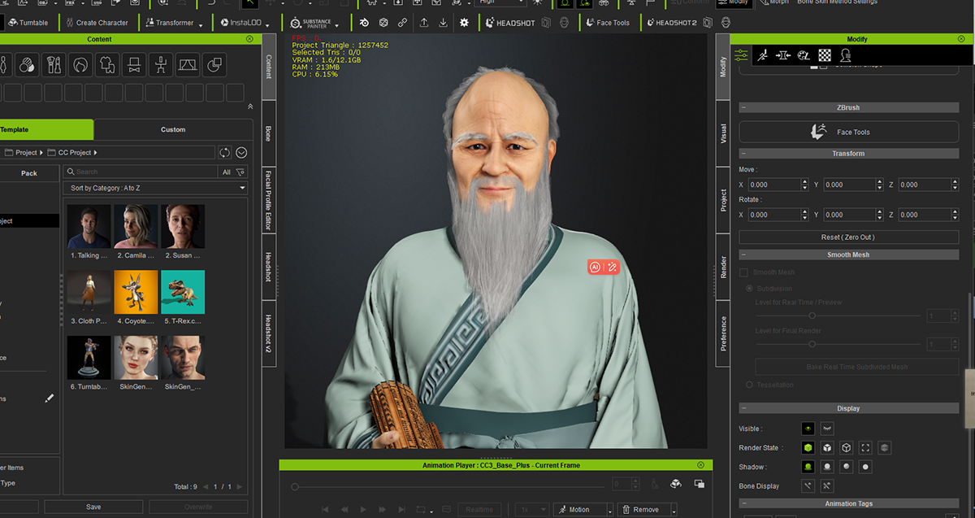Click Save at the bottom of Content
The width and height of the screenshot is (975, 518).
point(93,507)
